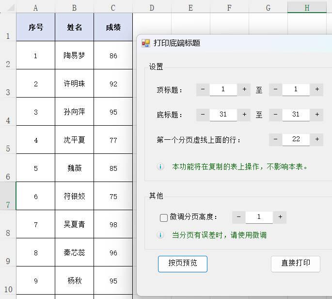Click the green info icon beside 本功能将在复制的表上操作

pos(160,166)
